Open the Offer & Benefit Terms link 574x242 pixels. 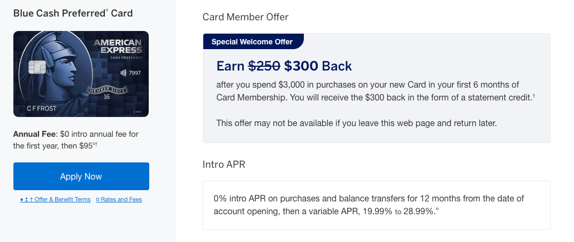tap(56, 200)
